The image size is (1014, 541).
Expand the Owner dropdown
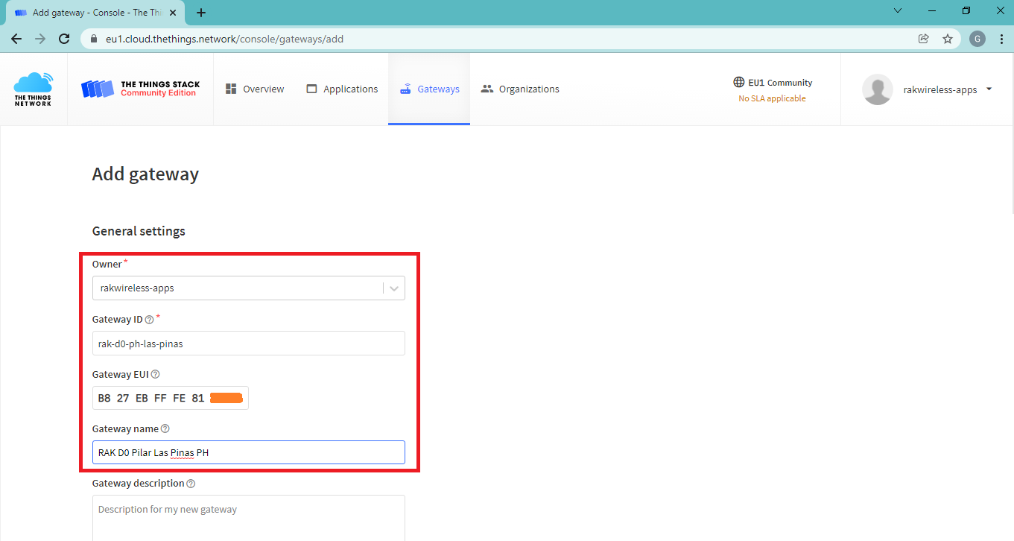click(394, 288)
